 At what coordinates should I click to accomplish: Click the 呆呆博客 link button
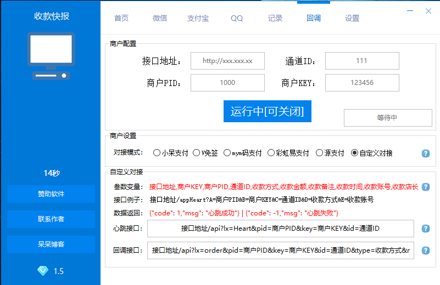point(51,244)
